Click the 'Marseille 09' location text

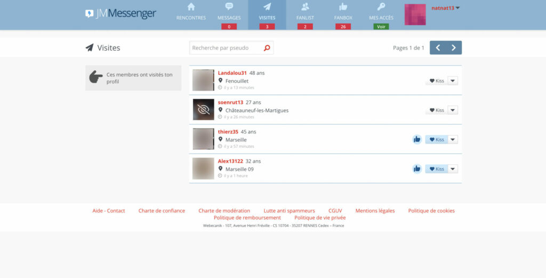239,169
